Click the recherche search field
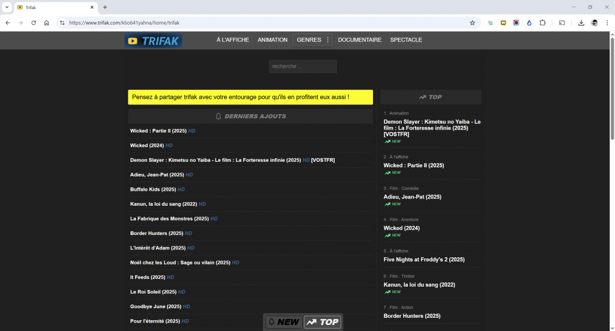The height and width of the screenshot is (331, 615). point(303,67)
